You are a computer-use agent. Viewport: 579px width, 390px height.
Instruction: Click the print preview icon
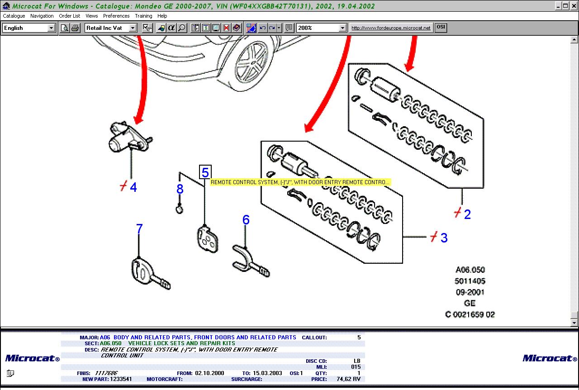(x=65, y=28)
